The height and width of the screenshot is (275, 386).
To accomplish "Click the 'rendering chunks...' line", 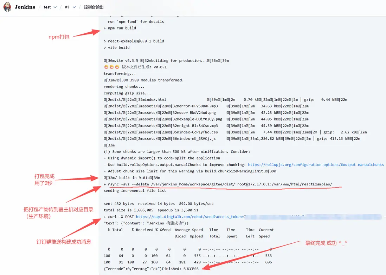I will point(124,87).
